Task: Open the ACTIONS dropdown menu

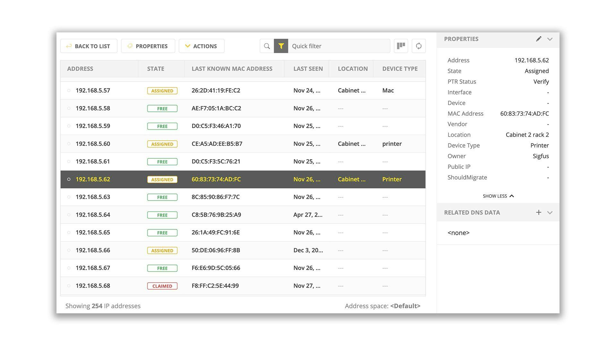Action: (202, 45)
